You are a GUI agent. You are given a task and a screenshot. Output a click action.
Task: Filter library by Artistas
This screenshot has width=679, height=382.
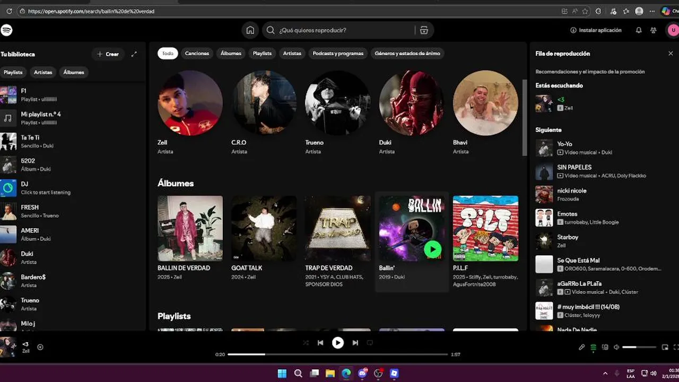coord(43,72)
